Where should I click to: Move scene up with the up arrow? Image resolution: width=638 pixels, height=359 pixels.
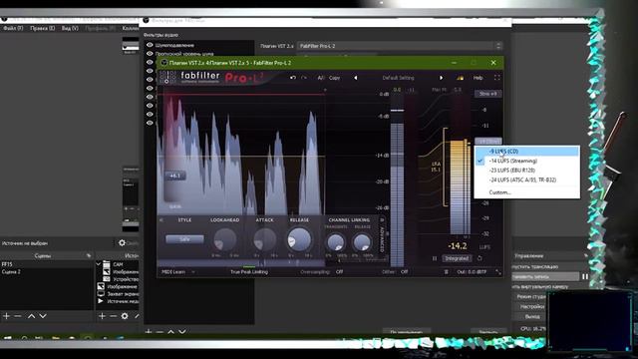(31, 316)
